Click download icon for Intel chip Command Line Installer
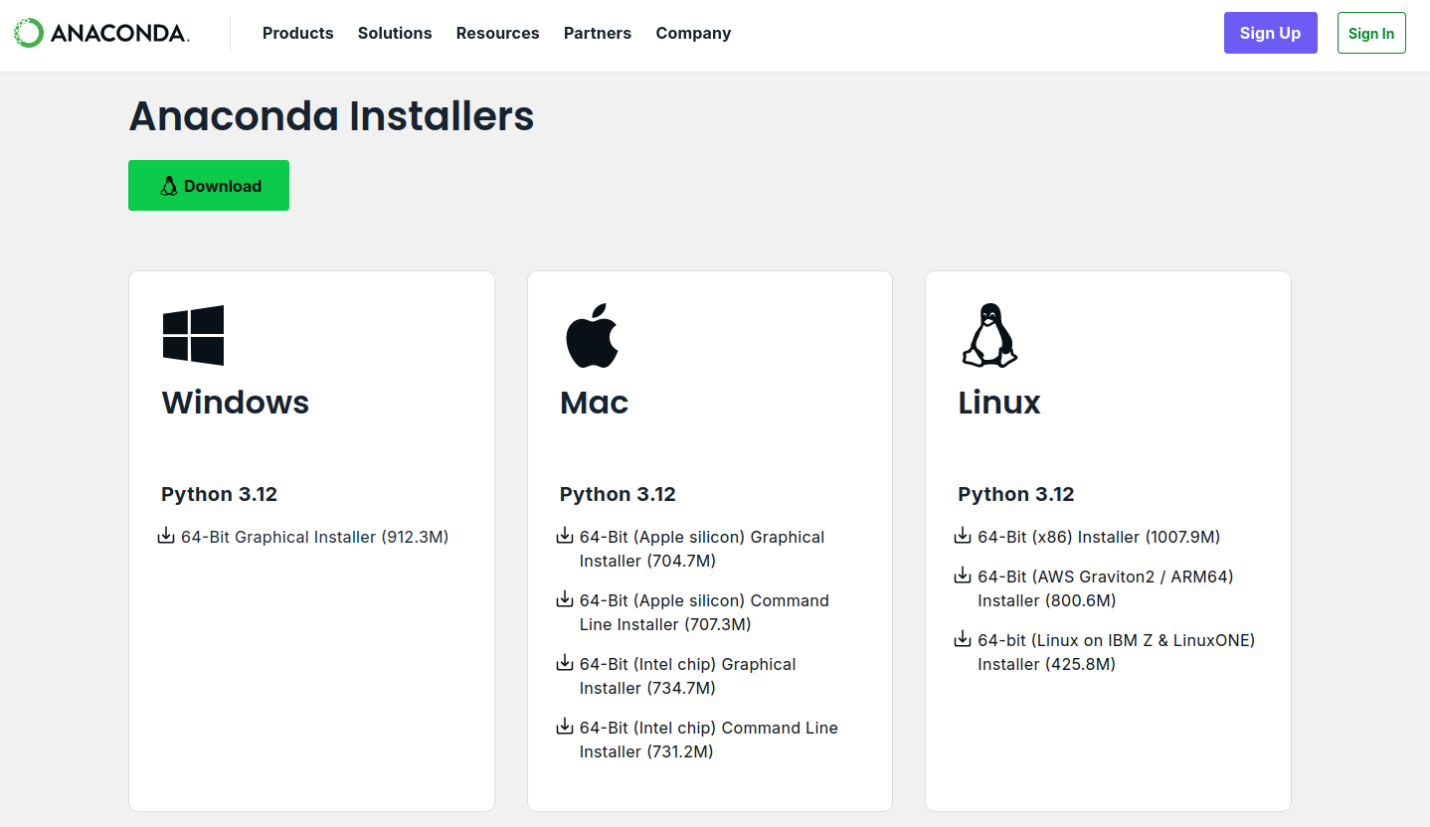This screenshot has height=827, width=1430. click(565, 727)
